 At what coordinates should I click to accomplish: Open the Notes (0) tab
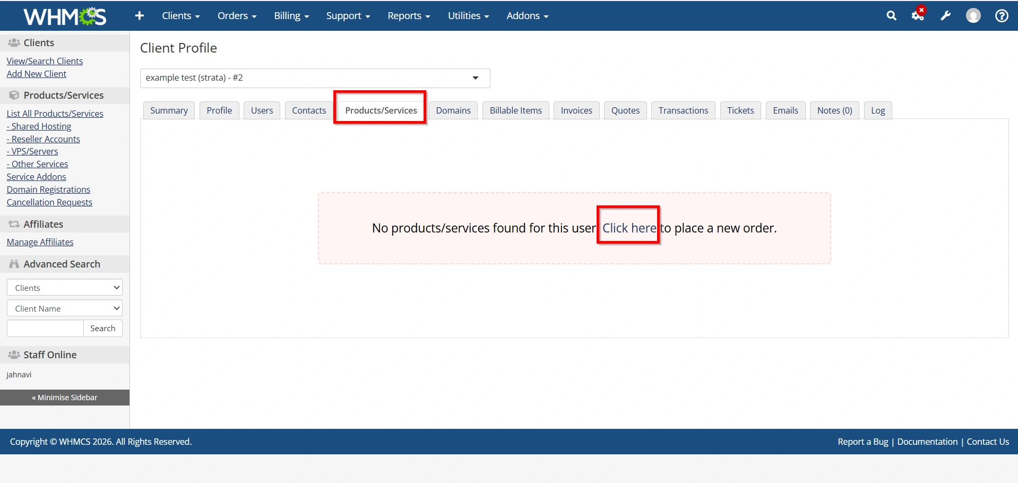[x=834, y=110]
